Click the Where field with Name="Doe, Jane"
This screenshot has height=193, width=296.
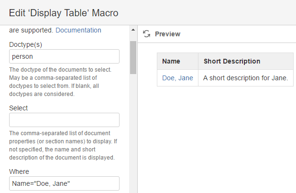[x=64, y=183]
